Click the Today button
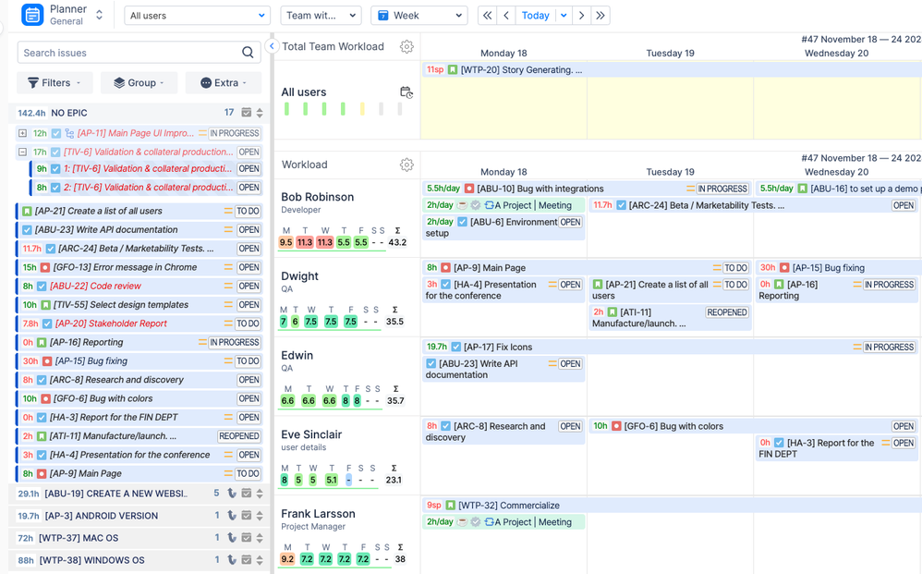This screenshot has height=574, width=922. click(535, 16)
